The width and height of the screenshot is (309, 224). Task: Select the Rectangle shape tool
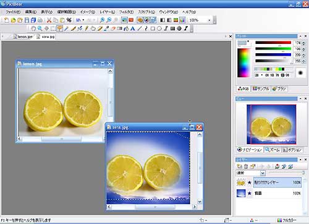153,28
